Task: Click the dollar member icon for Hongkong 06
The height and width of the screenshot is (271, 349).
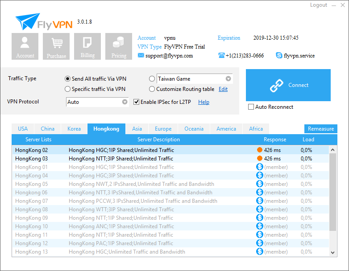Action: tap(260, 192)
